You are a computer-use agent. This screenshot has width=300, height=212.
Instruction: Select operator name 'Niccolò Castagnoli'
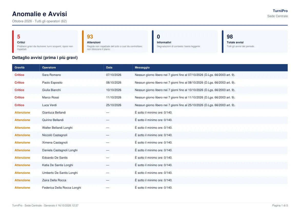click(55, 135)
